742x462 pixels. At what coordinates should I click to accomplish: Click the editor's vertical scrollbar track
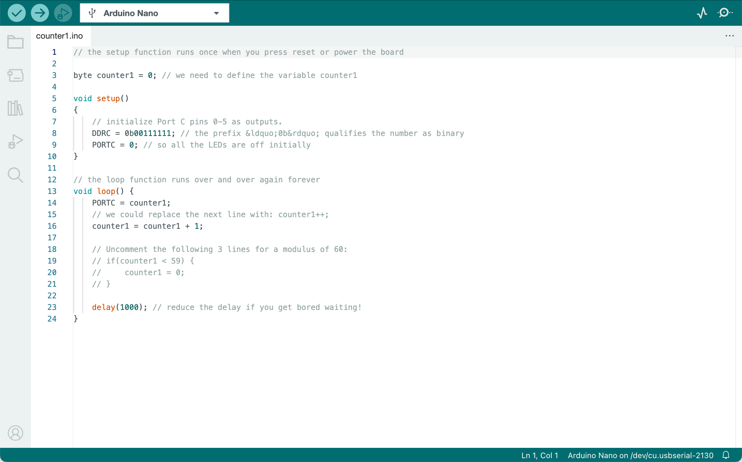click(x=739, y=247)
